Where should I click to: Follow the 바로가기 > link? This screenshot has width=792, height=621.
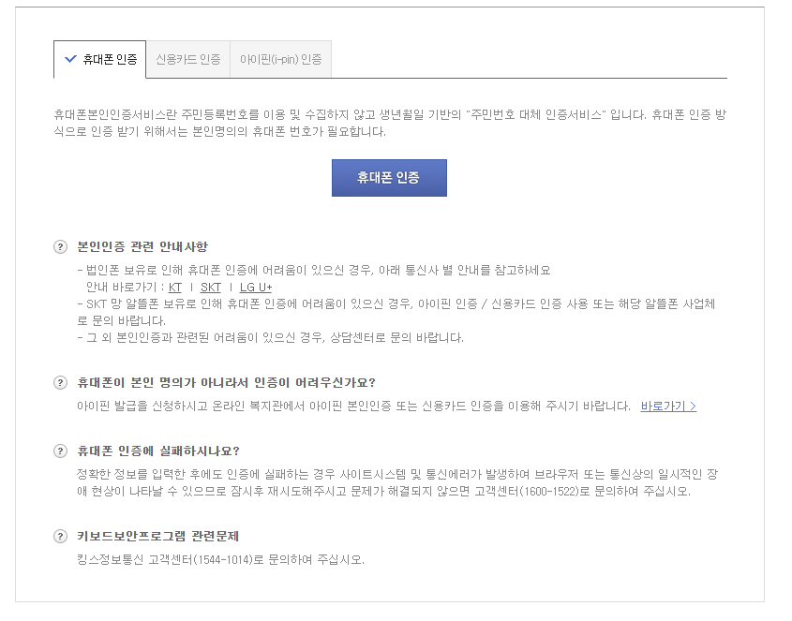pyautogui.click(x=668, y=406)
